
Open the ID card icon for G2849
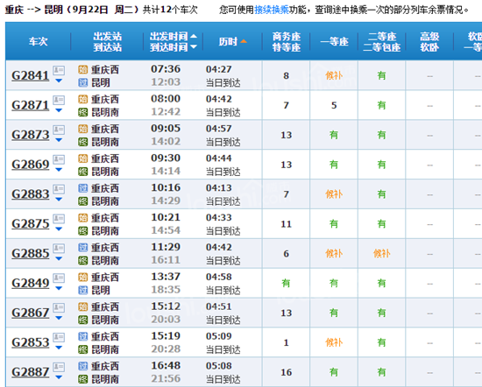pos(59,278)
